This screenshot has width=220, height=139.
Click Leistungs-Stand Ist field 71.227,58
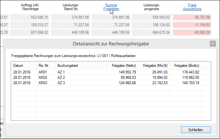(70, 25)
